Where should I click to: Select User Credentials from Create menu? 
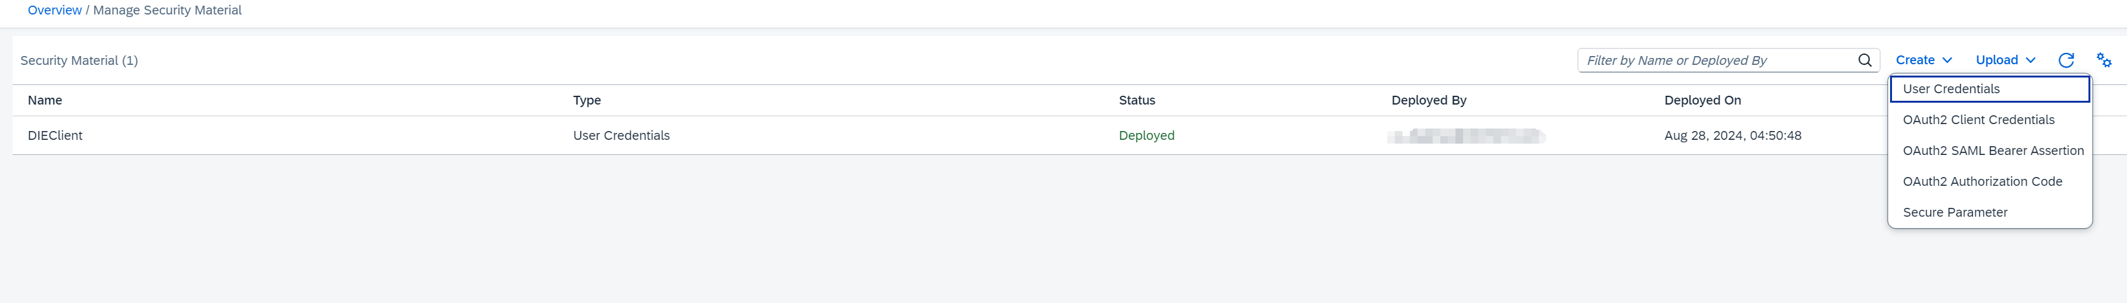coord(1951,89)
